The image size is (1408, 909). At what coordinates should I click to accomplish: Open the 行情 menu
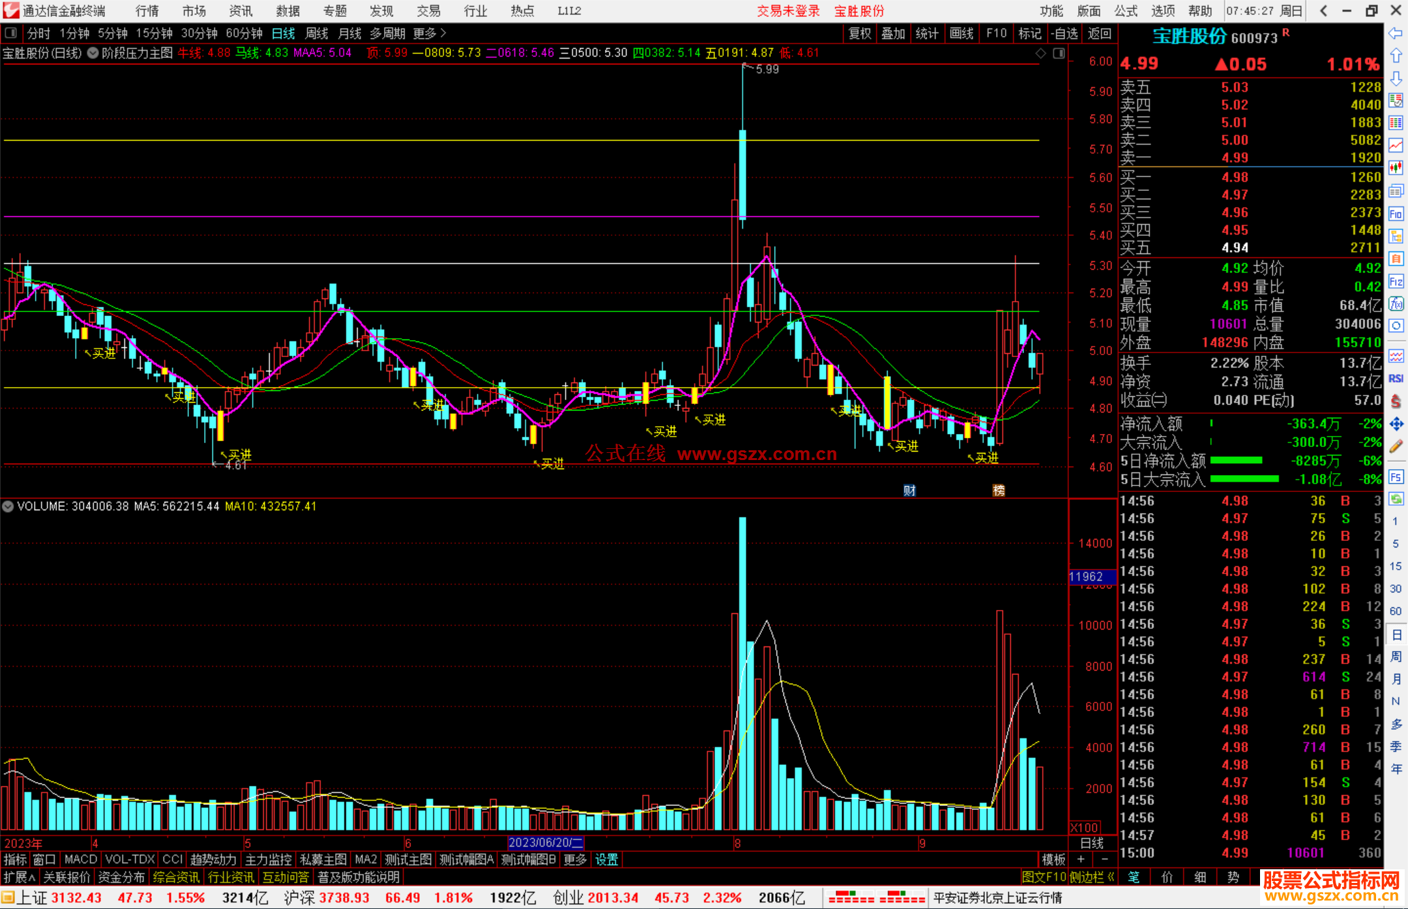pos(147,11)
